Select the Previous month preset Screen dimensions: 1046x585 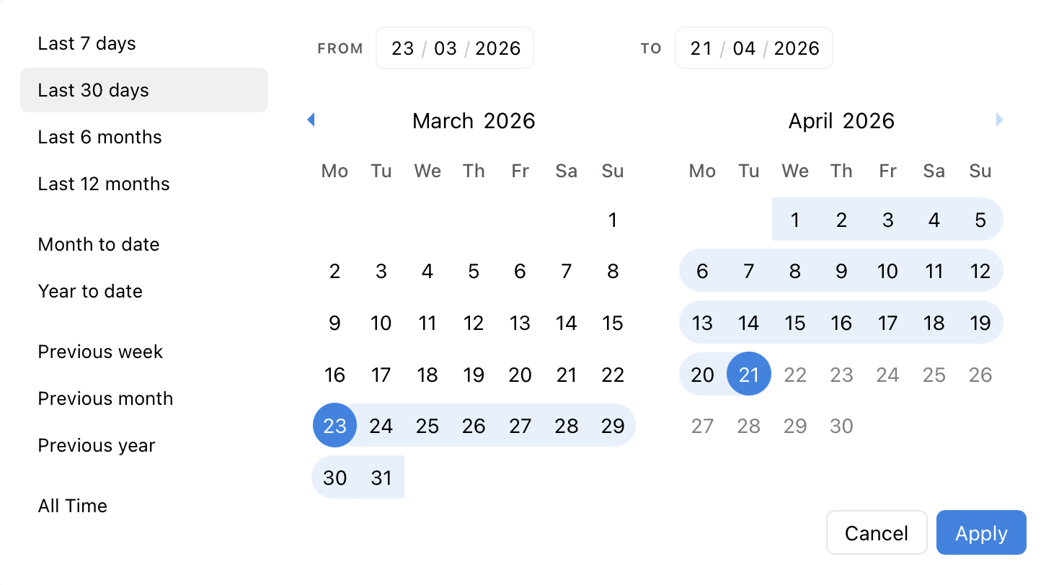pos(105,399)
